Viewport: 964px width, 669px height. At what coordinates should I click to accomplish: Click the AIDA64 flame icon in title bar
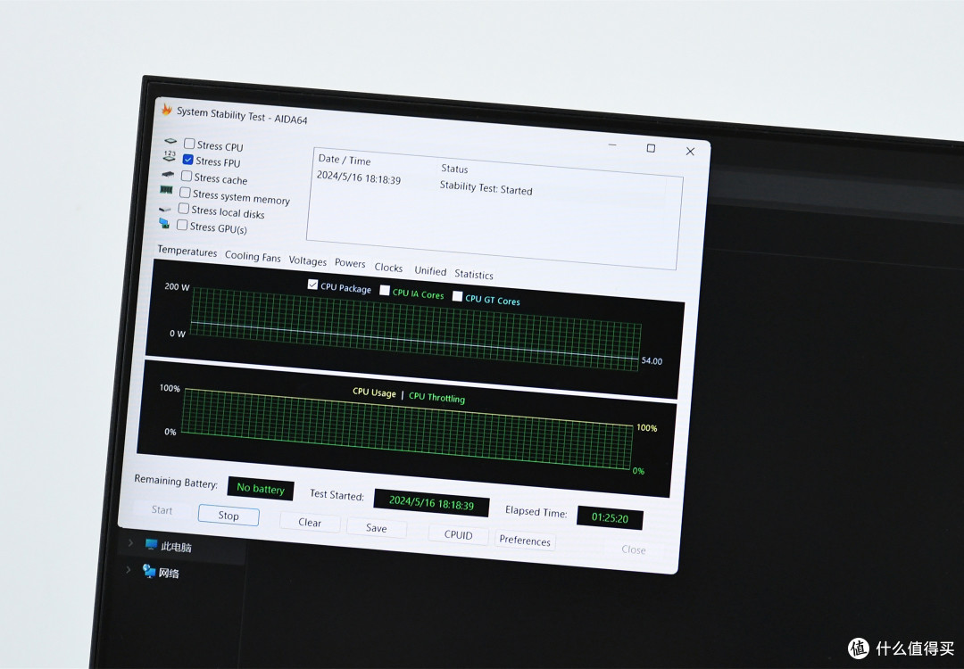tap(167, 110)
